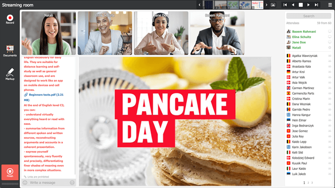Select the Hello! slide thumbnail number 5
Image resolution: width=335 pixels, height=188 pixels.
tap(257, 5)
